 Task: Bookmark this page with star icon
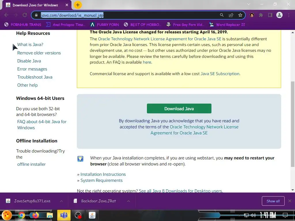coord(240,15)
